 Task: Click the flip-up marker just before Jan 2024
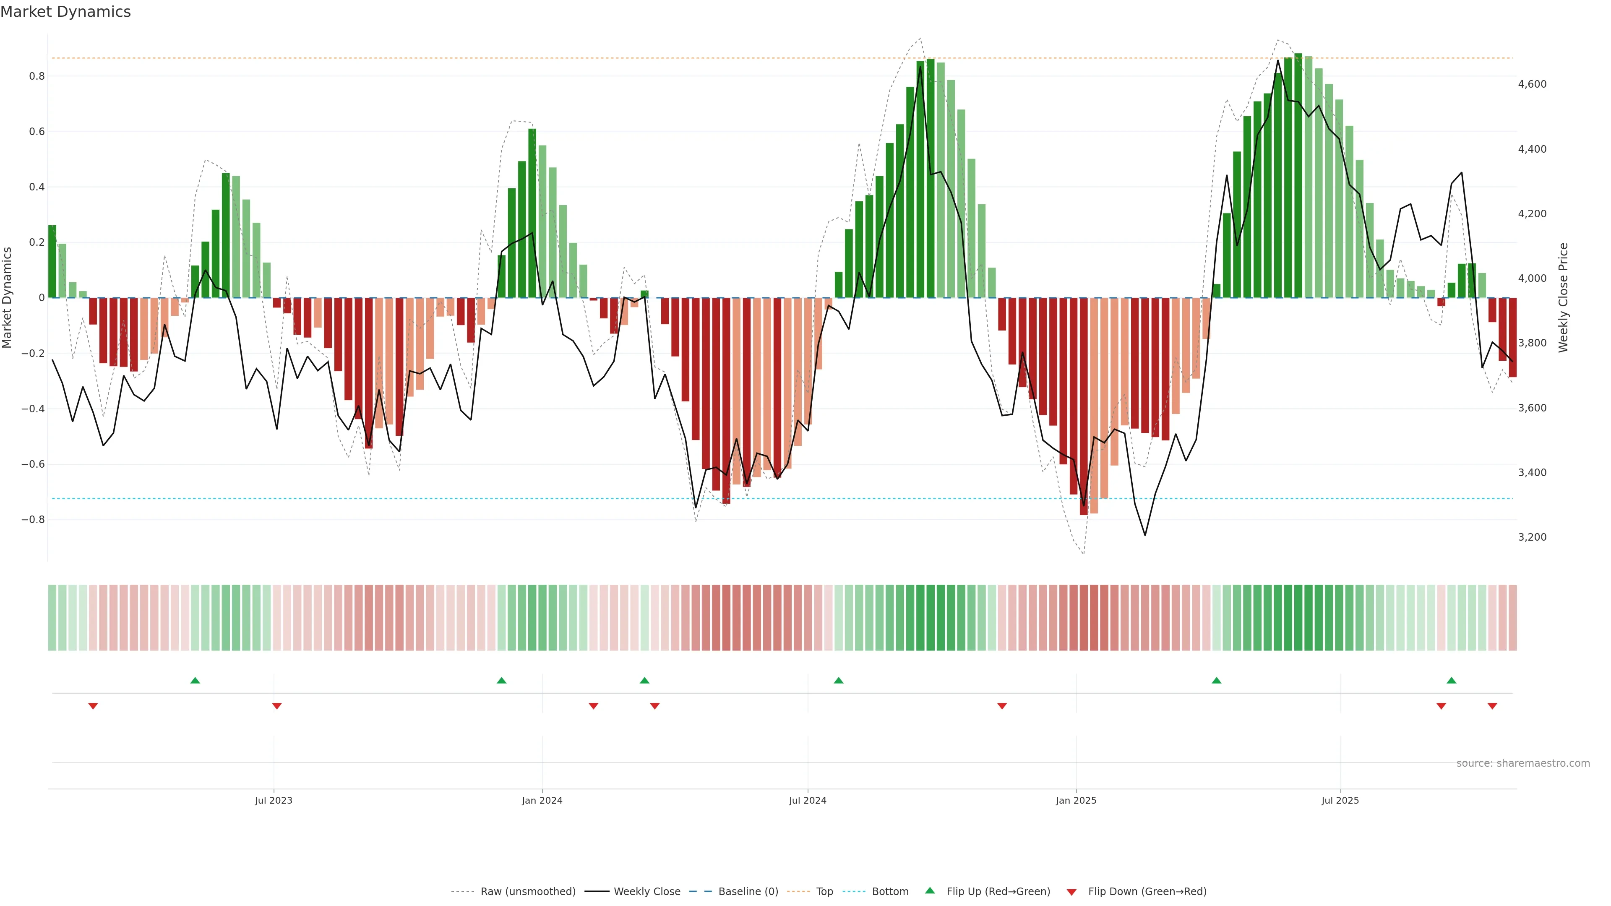click(x=502, y=680)
